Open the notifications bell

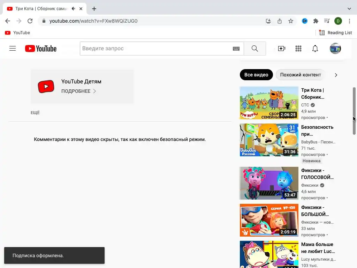[x=315, y=49]
